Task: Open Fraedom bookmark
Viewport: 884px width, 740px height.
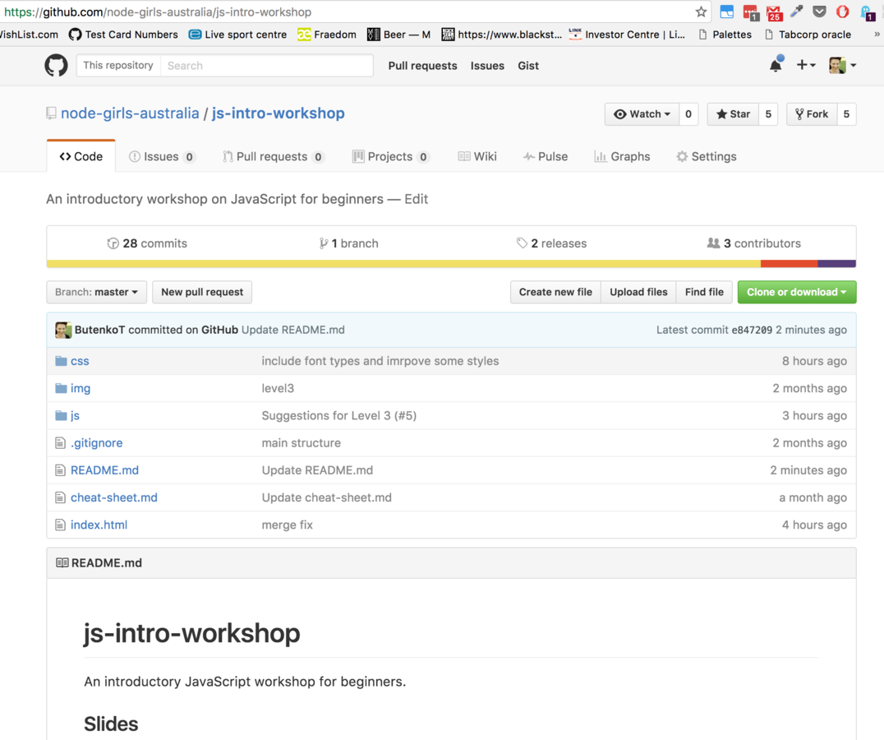Action: [x=327, y=35]
